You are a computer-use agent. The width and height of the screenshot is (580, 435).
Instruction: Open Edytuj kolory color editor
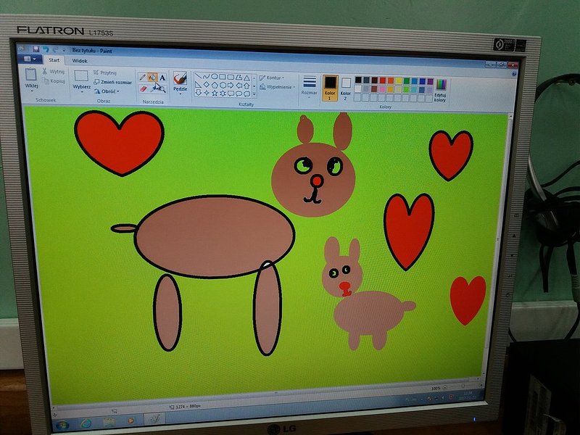tap(440, 89)
